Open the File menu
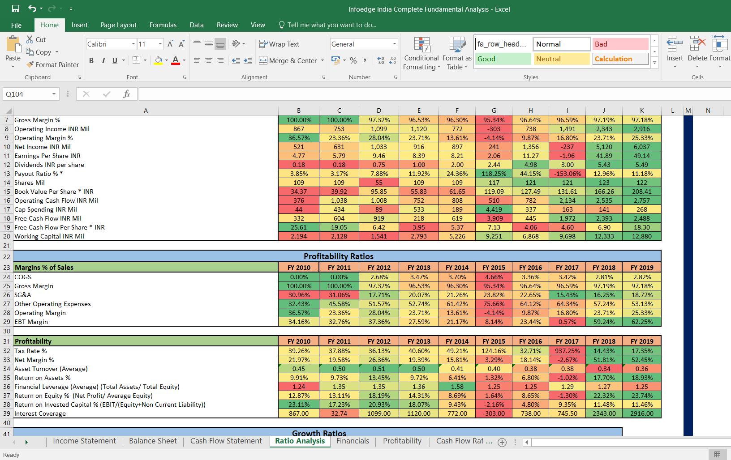The width and height of the screenshot is (731, 460). (17, 25)
